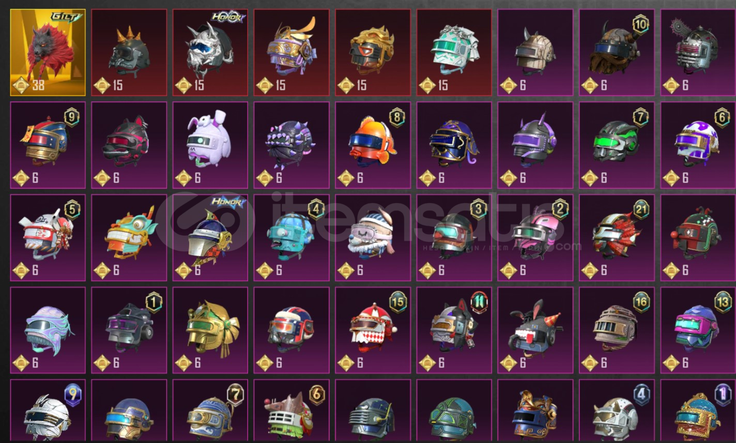The height and width of the screenshot is (443, 736).
Task: Choose the chainsaw helmet in top row
Action: [698, 52]
